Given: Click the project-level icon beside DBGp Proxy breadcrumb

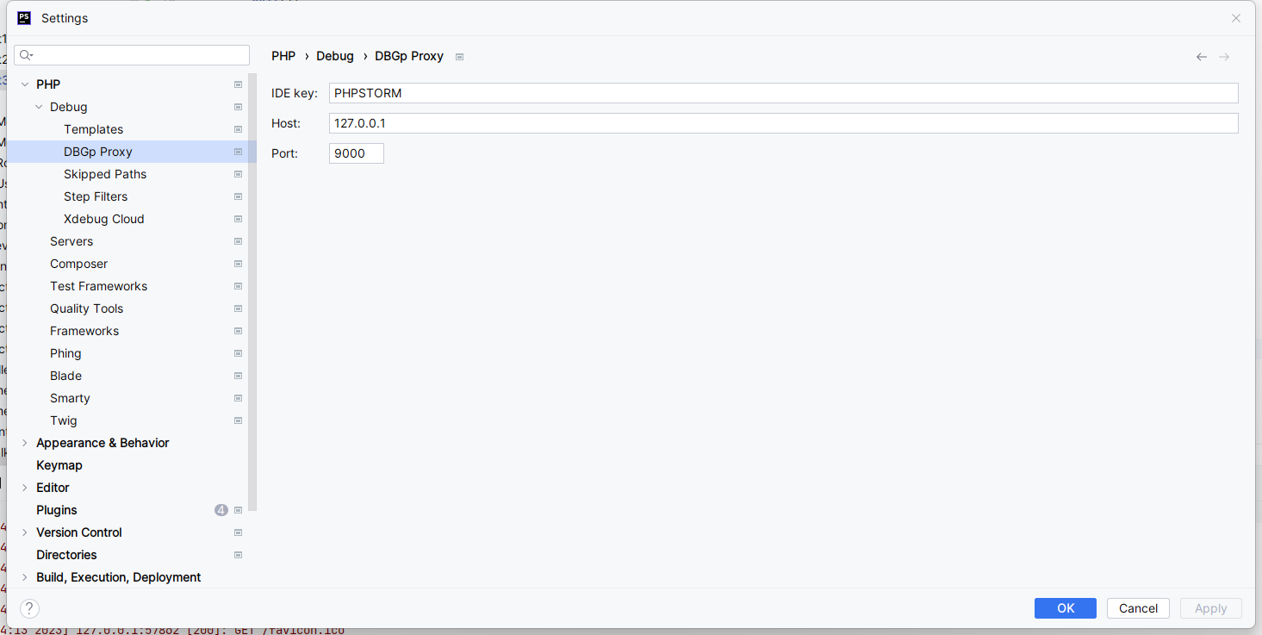Looking at the screenshot, I should tap(459, 57).
